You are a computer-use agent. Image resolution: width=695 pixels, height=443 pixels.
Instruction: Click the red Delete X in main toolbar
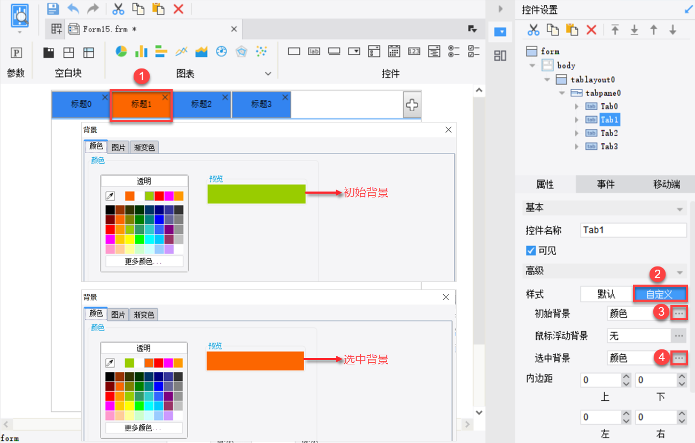click(x=179, y=8)
